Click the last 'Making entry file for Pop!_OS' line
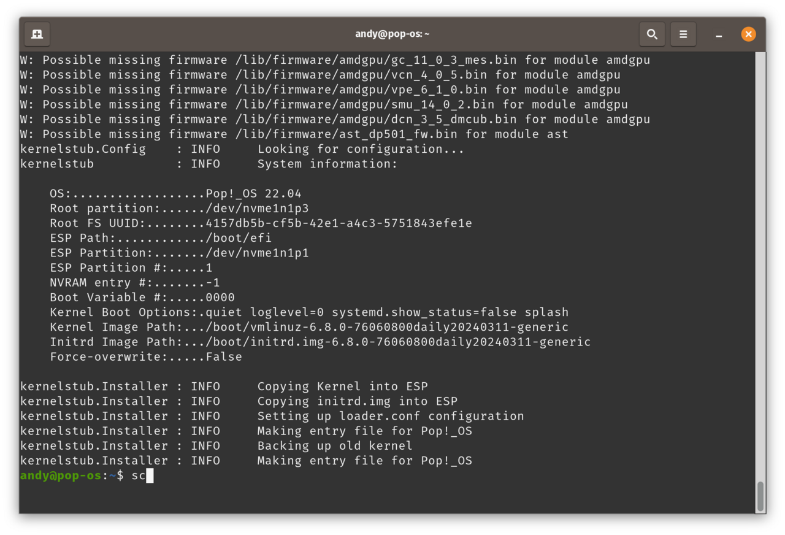Viewport: 785px width, 535px height. point(246,460)
